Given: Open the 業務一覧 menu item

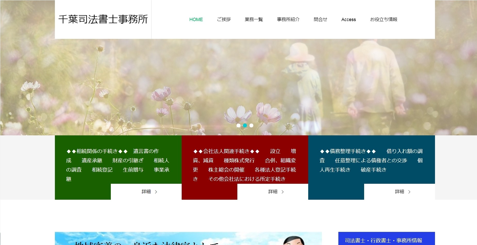Looking at the screenshot, I should (x=254, y=20).
